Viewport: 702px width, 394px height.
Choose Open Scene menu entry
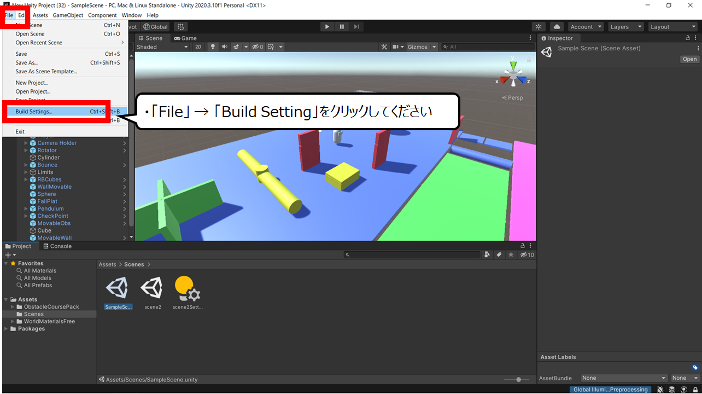pyautogui.click(x=65, y=34)
